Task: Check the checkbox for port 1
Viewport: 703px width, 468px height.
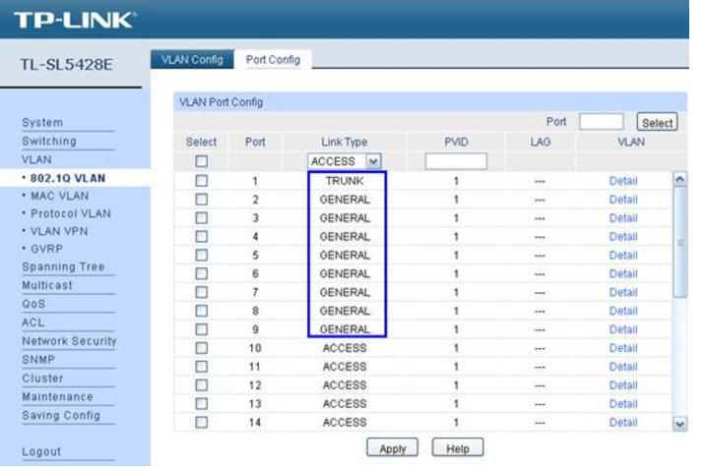Action: 201,181
